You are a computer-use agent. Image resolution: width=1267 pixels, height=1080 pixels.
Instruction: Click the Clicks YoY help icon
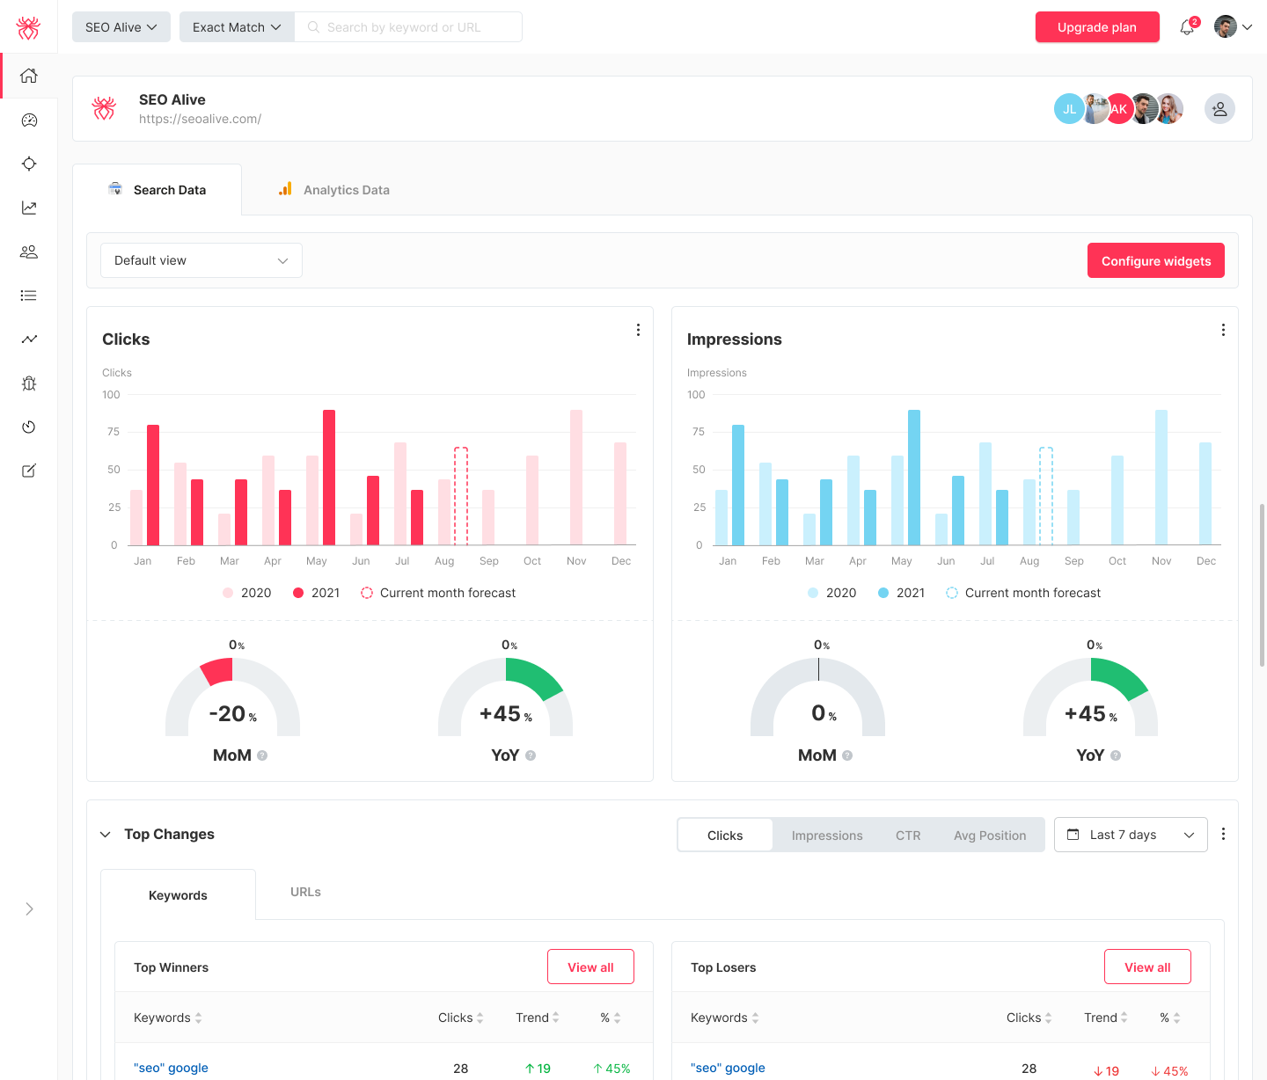coord(531,755)
